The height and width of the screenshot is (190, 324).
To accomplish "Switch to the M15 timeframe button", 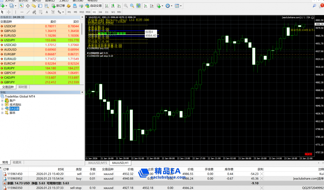I will [x=81, y=12].
